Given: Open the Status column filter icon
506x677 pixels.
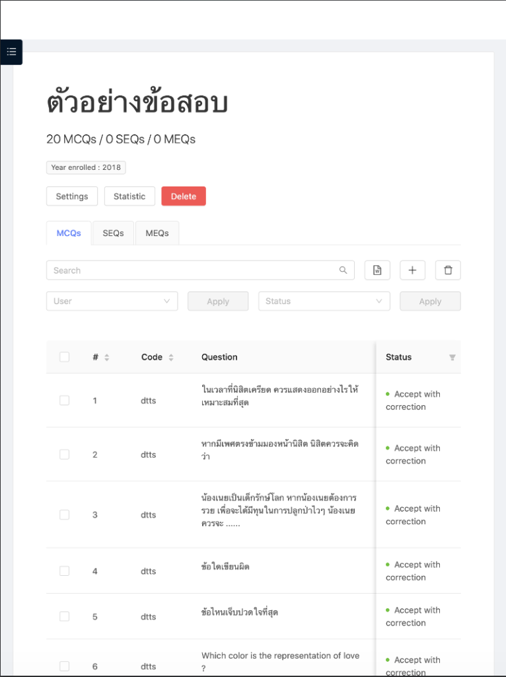Looking at the screenshot, I should tap(452, 358).
